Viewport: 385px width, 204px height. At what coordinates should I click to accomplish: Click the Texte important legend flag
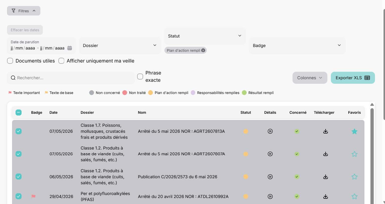coord(10,92)
